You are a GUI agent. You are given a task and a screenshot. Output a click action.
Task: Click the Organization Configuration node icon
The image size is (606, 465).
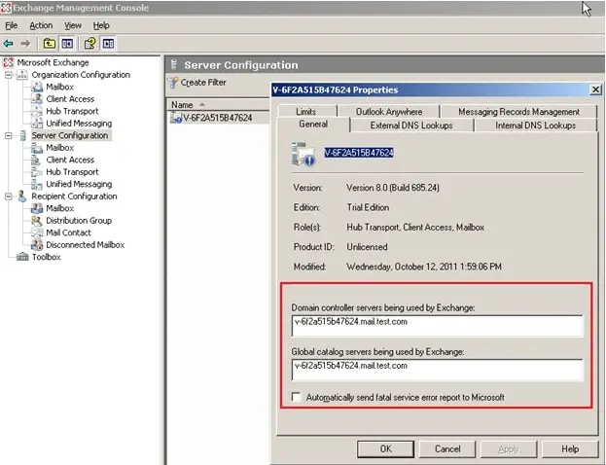pos(22,75)
